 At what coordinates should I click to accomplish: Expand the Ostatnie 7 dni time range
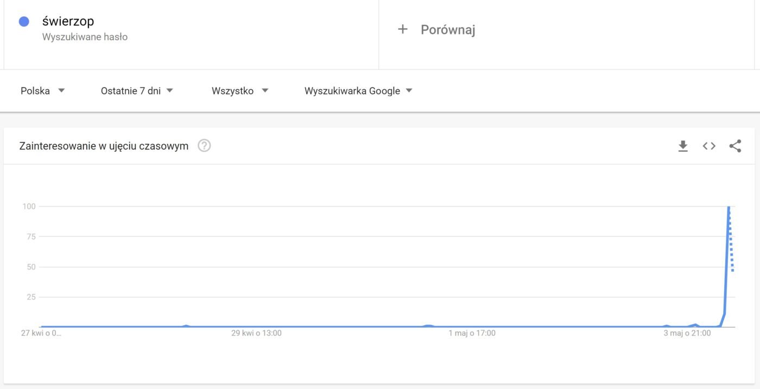tap(137, 91)
